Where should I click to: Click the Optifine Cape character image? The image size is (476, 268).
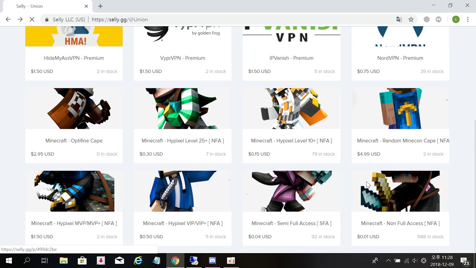[74, 109]
